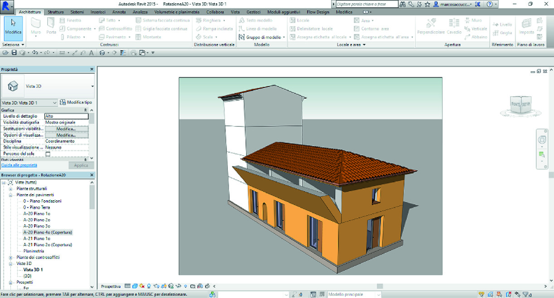
Task: Collapse the Piante dei pavimenti node
Action: (x=10, y=195)
